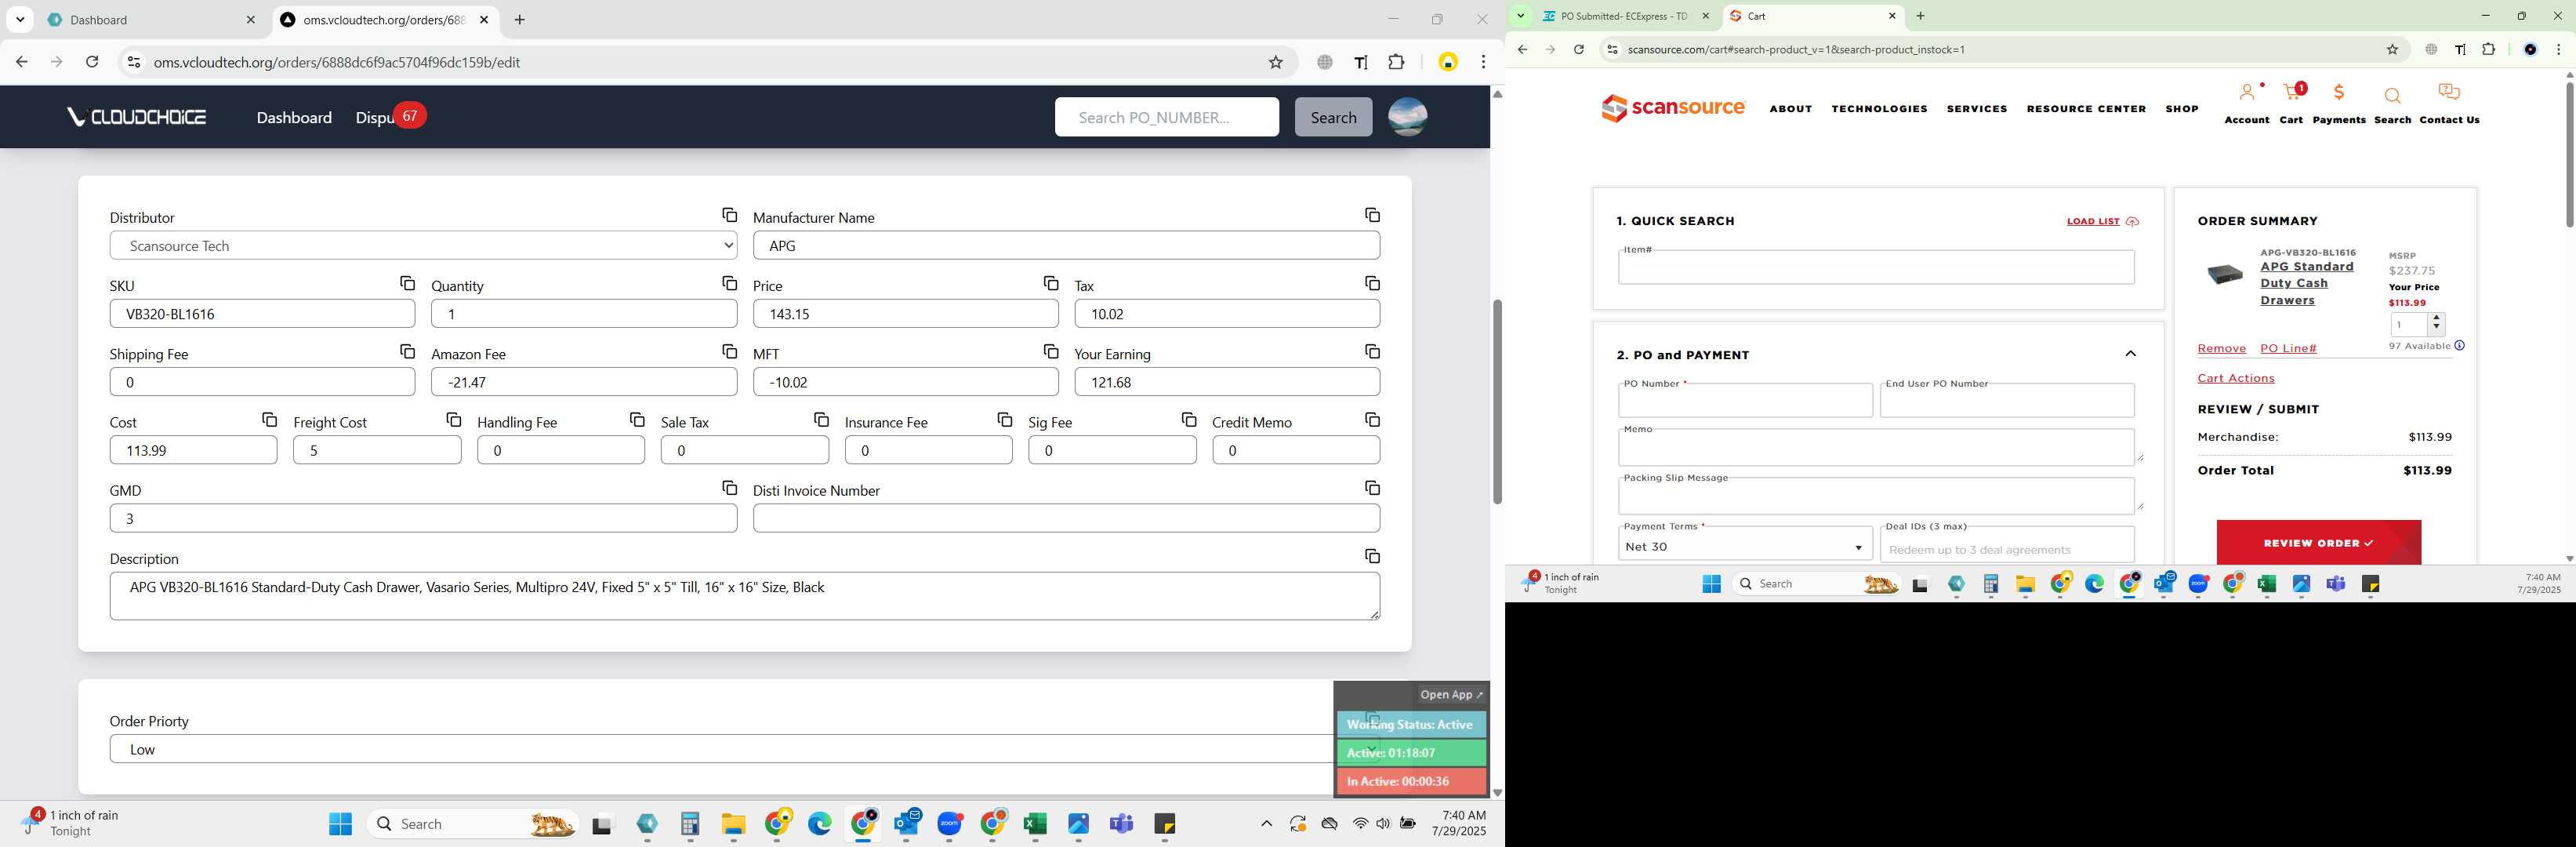Screen dimensions: 2576x847
Task: Open user profile avatar in CloudChoice
Action: coord(1407,117)
